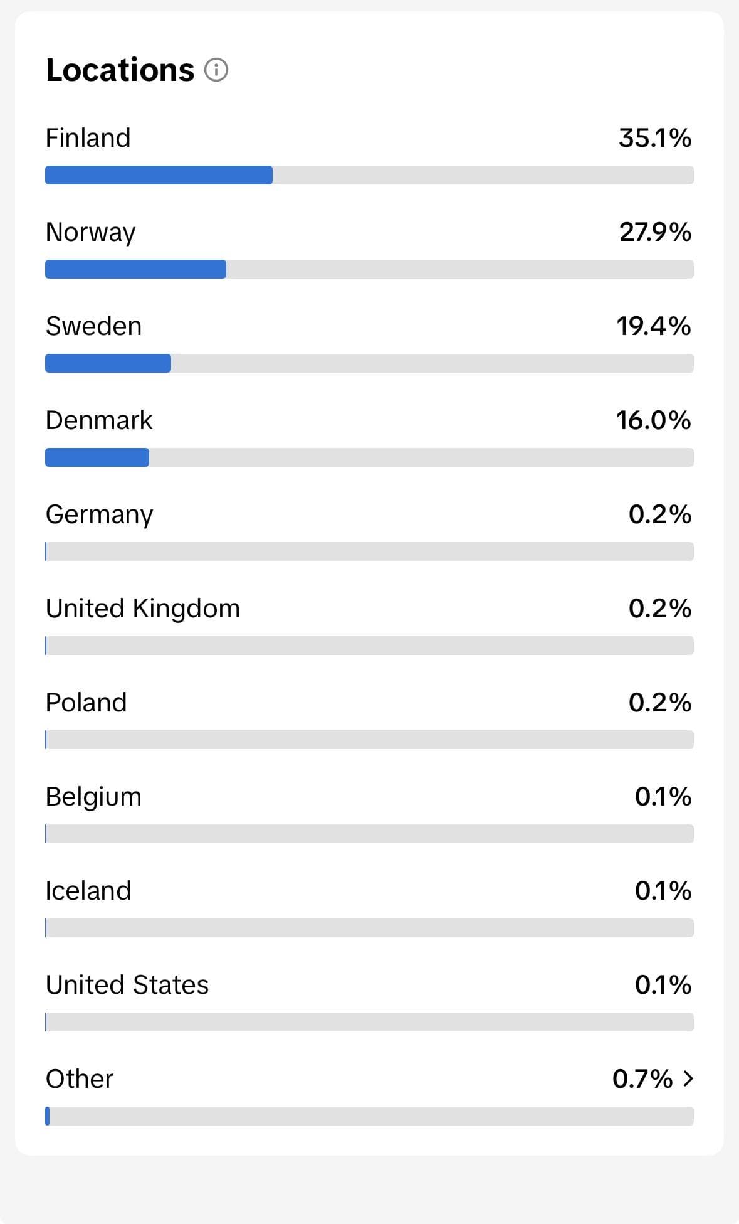Expand the Other locations chevron
This screenshot has width=739, height=1224.
[x=688, y=1078]
